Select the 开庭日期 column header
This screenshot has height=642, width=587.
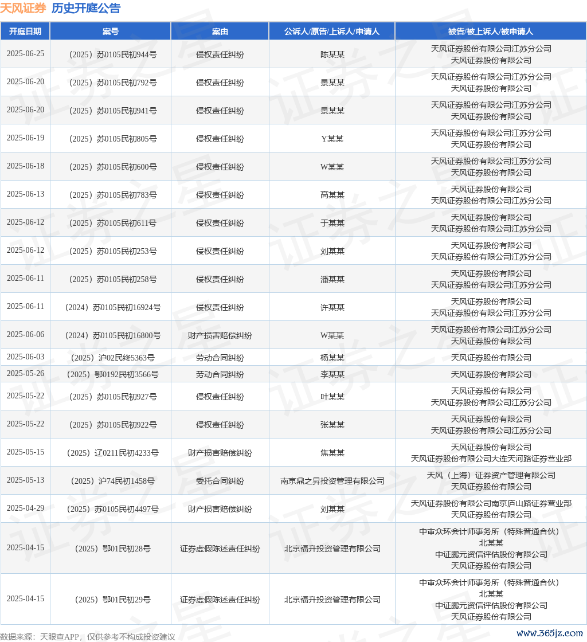tap(25, 32)
